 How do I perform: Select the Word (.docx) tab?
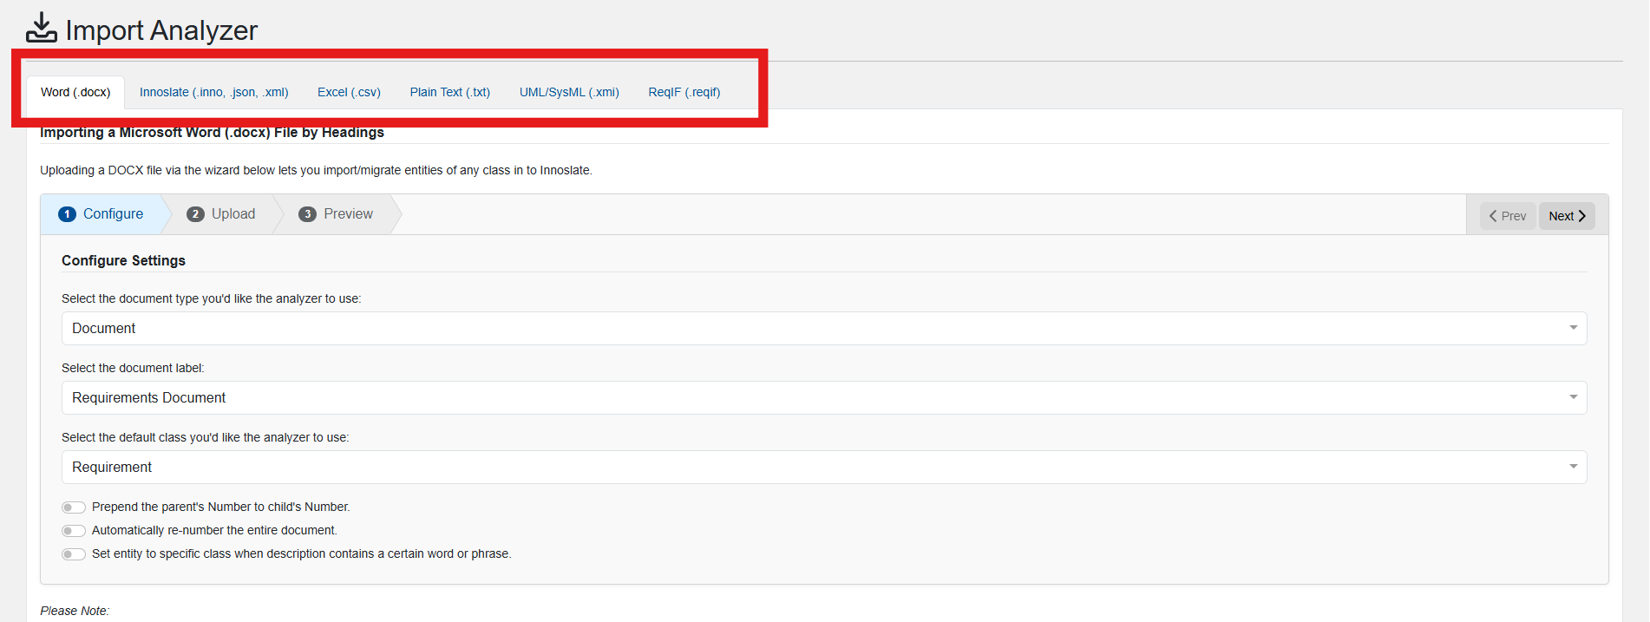tap(75, 92)
